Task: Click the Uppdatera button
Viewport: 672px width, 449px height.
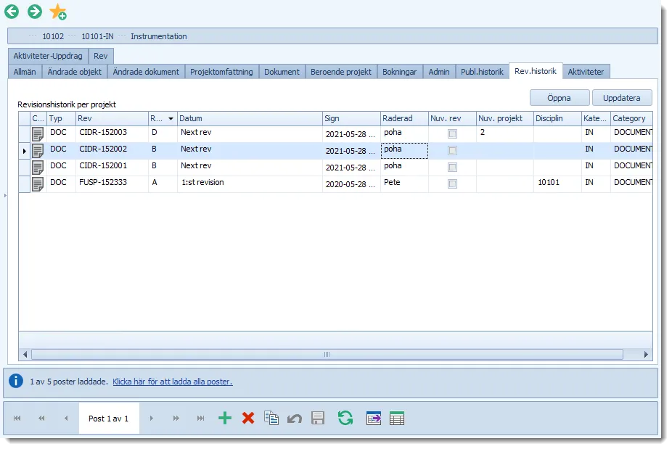Action: tap(622, 98)
